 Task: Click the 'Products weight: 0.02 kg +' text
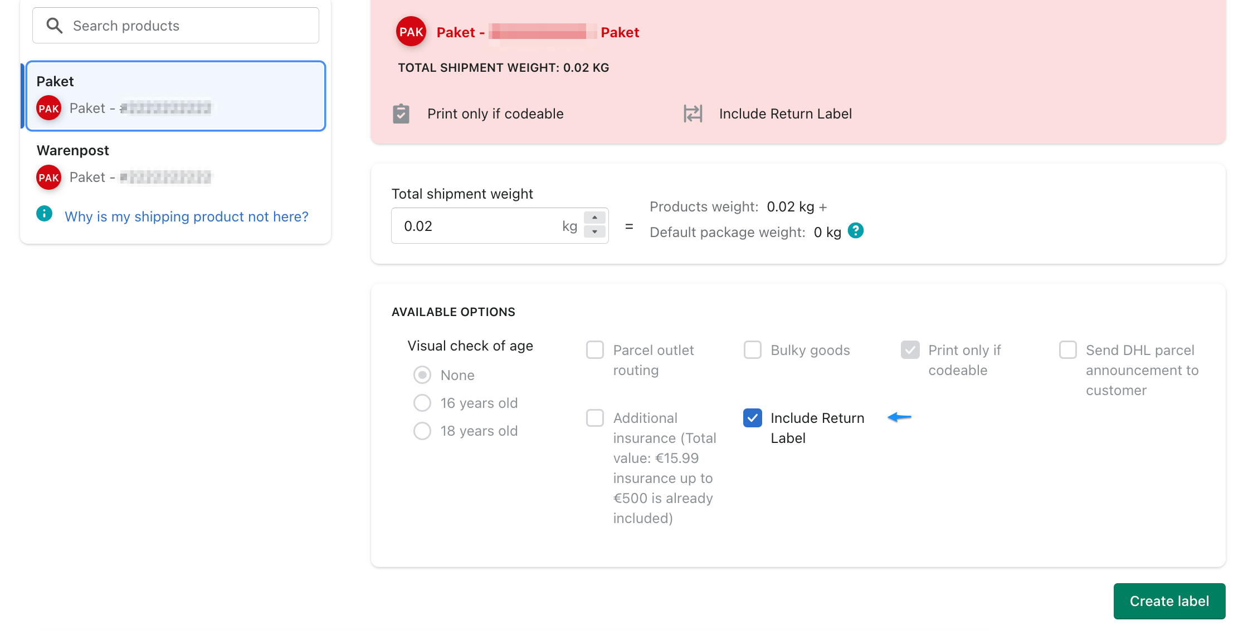(739, 207)
